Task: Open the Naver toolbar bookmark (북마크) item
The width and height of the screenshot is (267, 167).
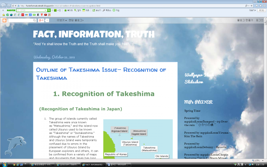Action: (x=68, y=10)
